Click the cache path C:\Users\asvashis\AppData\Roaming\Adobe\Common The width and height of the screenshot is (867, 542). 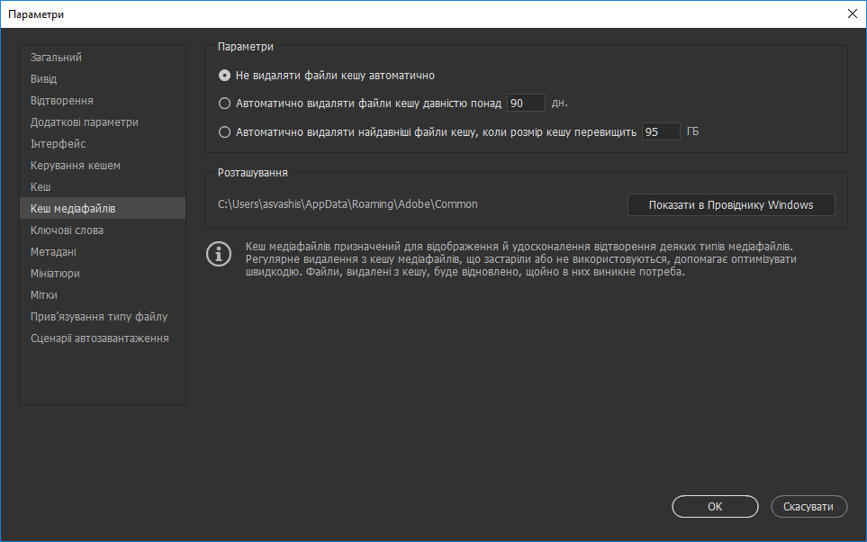(348, 204)
